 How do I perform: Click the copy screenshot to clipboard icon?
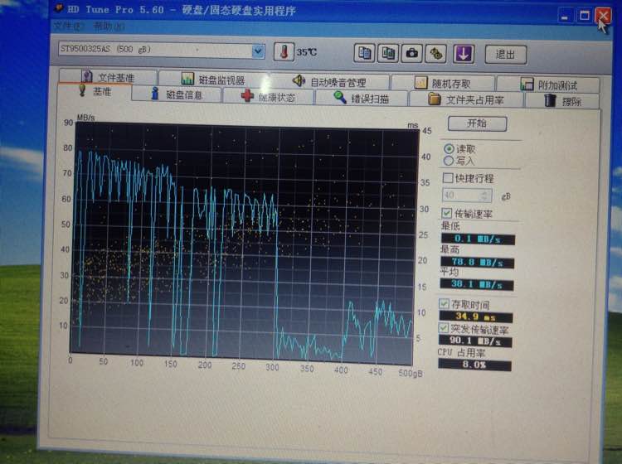pyautogui.click(x=388, y=53)
